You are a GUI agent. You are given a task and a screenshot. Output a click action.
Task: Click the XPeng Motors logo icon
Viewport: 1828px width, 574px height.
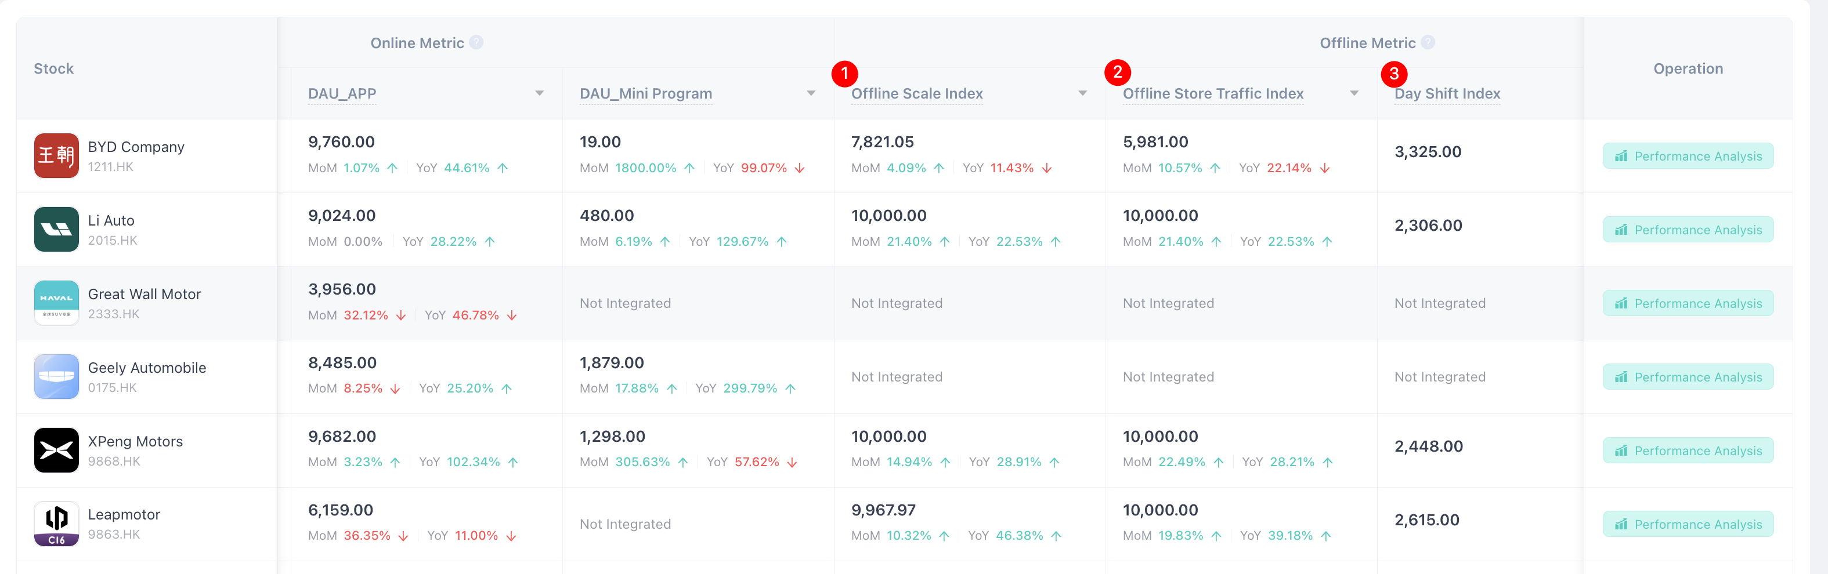pyautogui.click(x=56, y=450)
